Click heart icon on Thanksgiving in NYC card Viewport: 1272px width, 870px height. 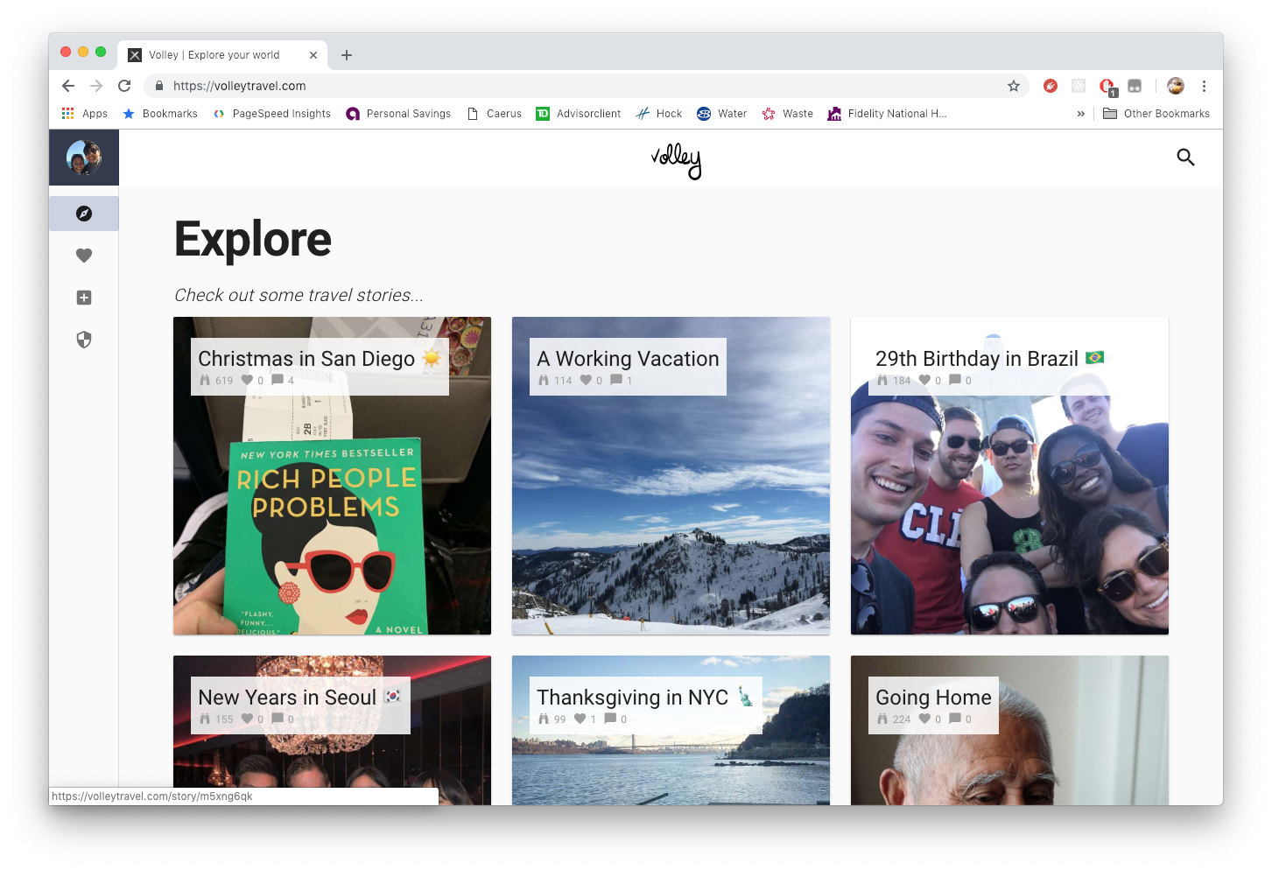point(580,719)
